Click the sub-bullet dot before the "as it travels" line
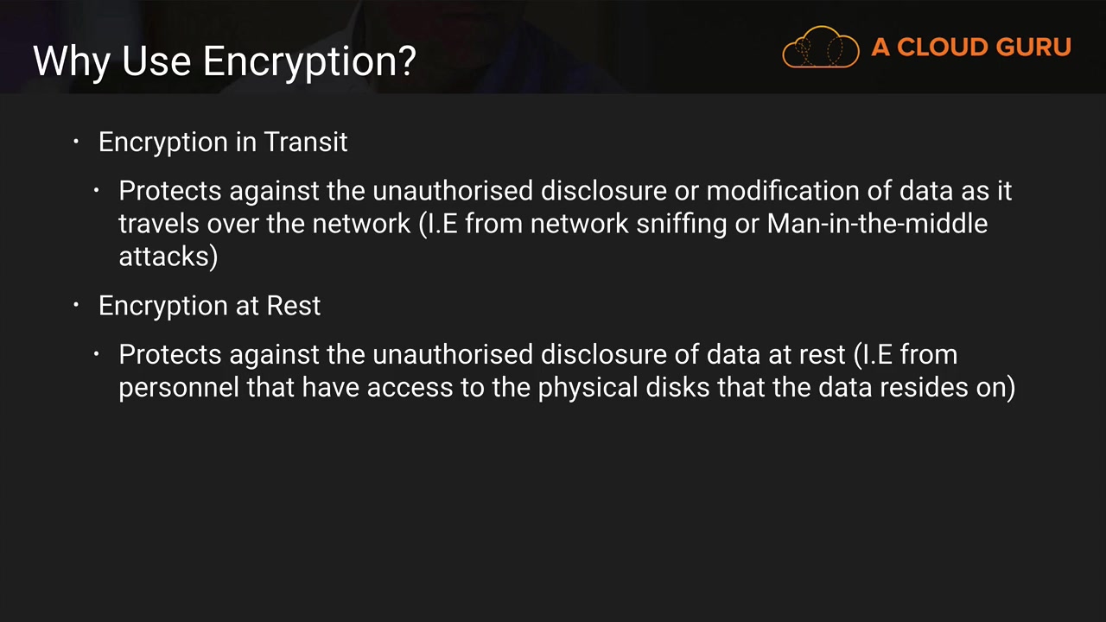The width and height of the screenshot is (1106, 622). click(97, 190)
